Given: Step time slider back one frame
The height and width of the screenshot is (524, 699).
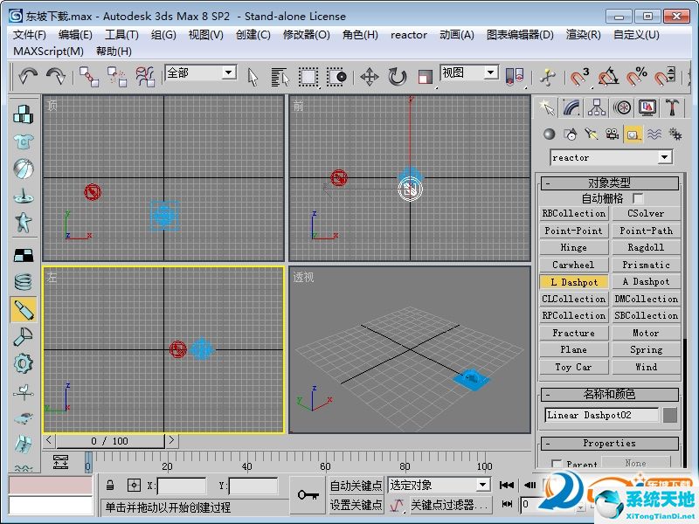Looking at the screenshot, I should point(49,441).
